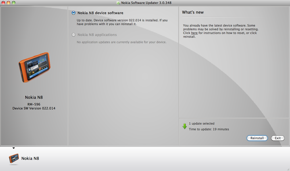Screen dimensions: 290x171
Task: Click the Exit button
Action: [x=278, y=138]
